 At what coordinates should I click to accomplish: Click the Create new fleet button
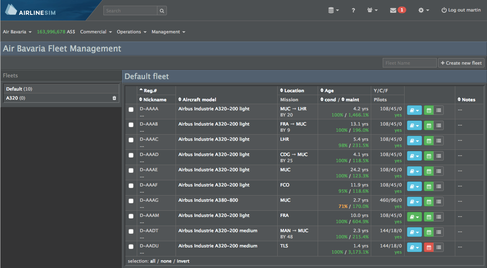click(x=461, y=63)
